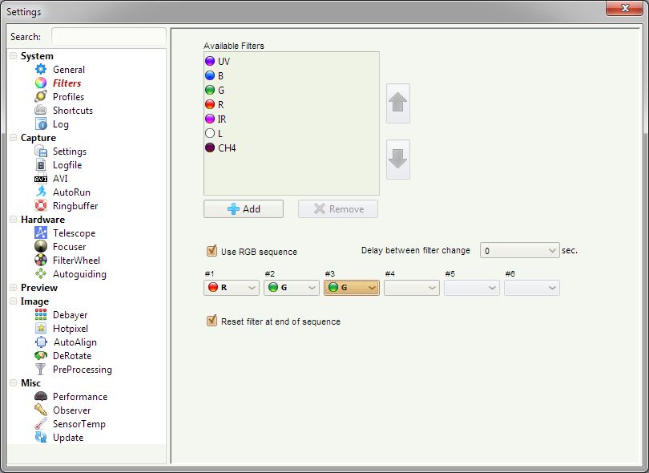Expand the Preview section in the tree

[x=13, y=288]
